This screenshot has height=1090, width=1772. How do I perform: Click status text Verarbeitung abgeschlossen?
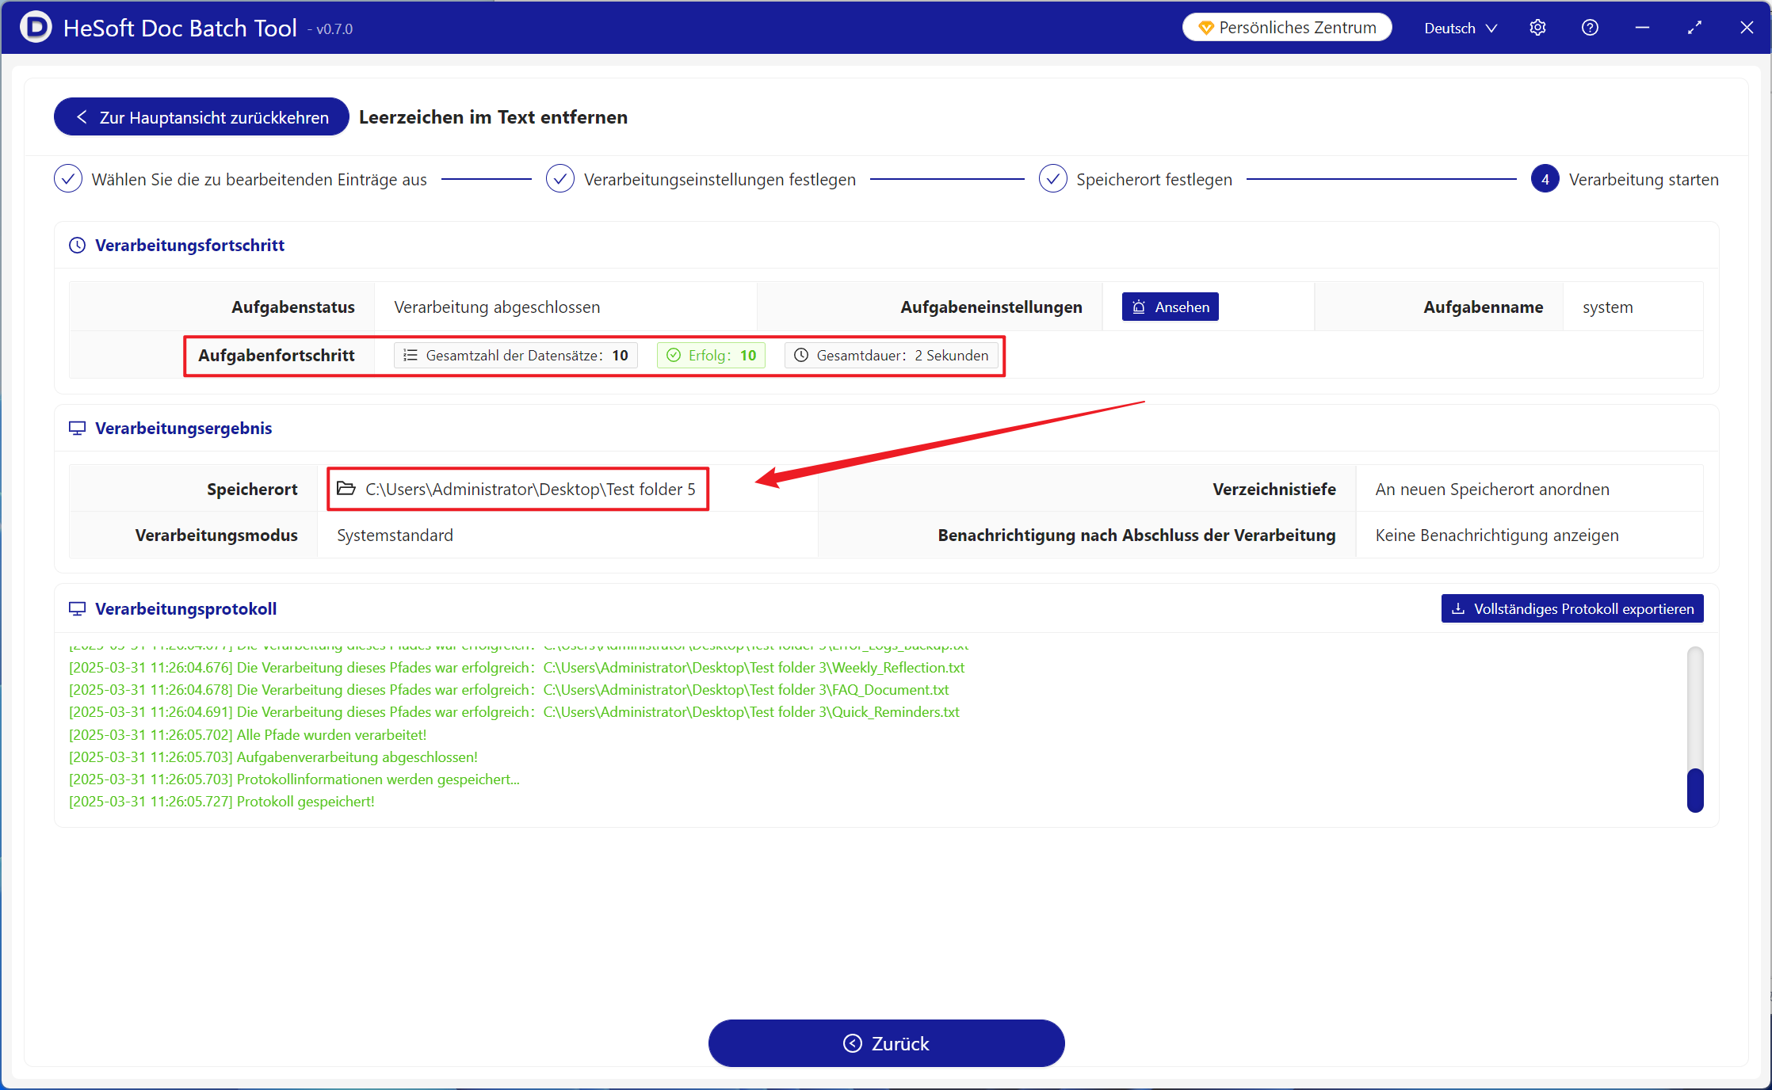click(x=497, y=307)
